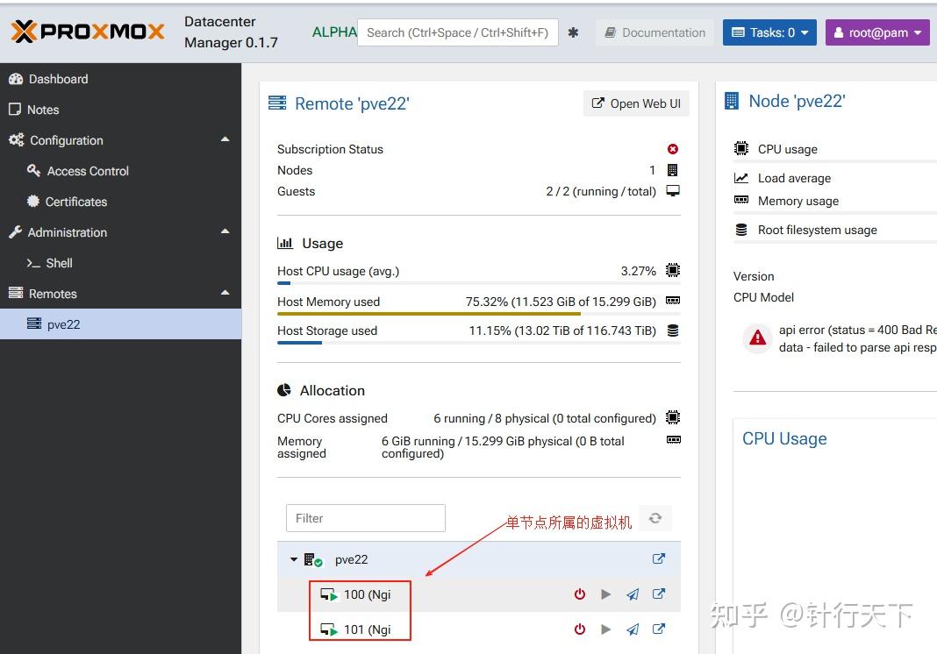Open the root@pam user menu
Screen dimensions: 937x654
876,32
